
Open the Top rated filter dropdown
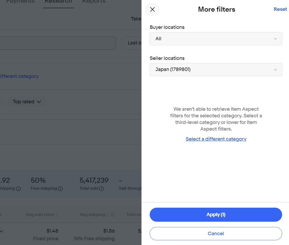click(27, 102)
